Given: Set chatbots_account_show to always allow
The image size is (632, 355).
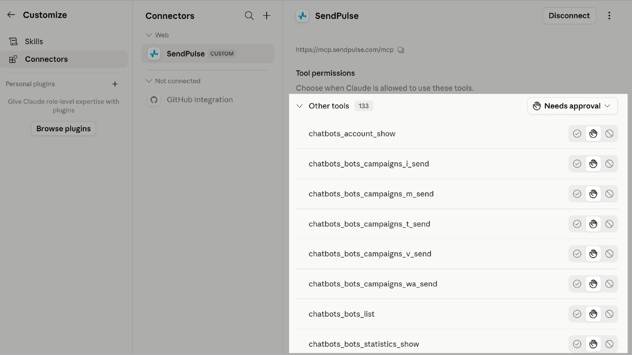Looking at the screenshot, I should point(577,134).
